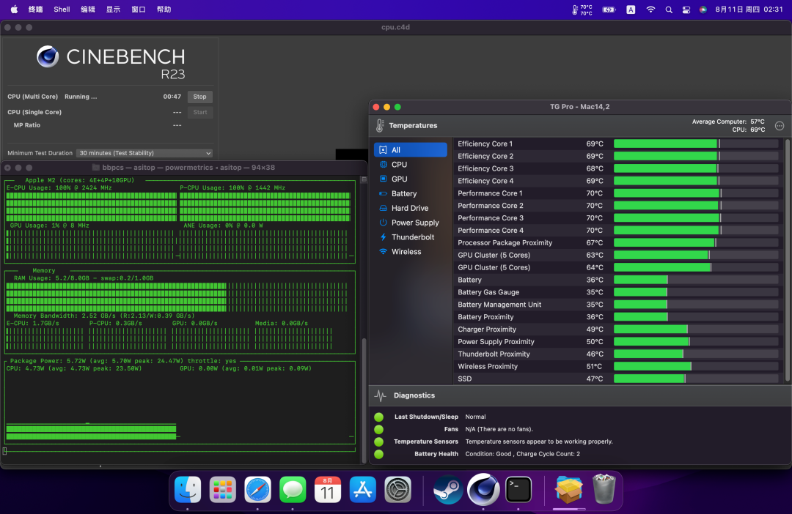Click the Wi-Fi status icon in menu bar
This screenshot has width=792, height=514.
click(x=650, y=10)
